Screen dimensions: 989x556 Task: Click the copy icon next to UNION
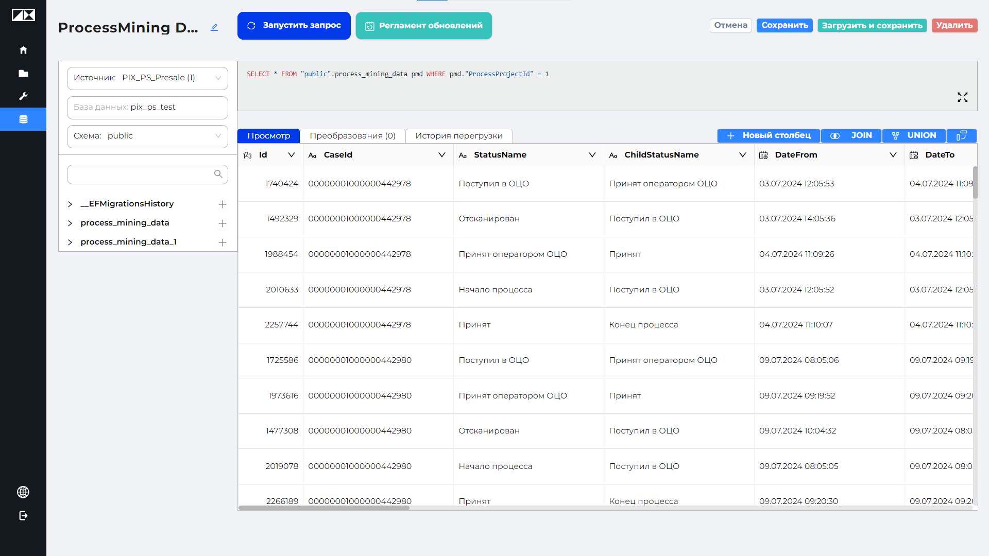tap(961, 135)
